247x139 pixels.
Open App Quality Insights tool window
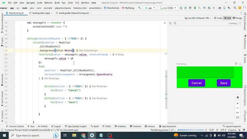76,126
